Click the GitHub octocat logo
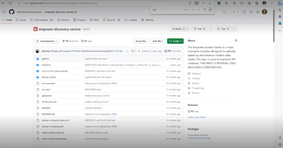 (11, 12)
